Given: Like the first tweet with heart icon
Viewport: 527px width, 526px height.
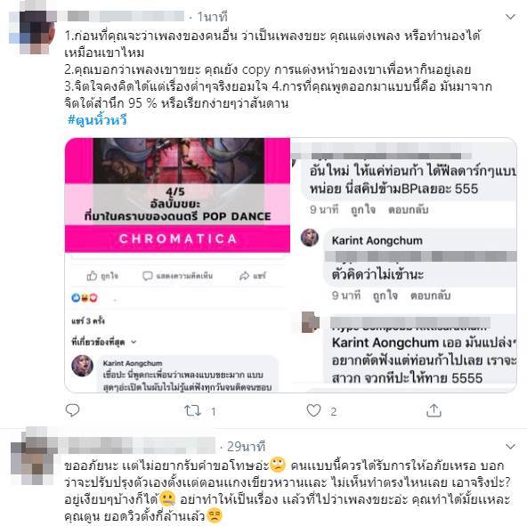Looking at the screenshot, I should click(x=313, y=410).
